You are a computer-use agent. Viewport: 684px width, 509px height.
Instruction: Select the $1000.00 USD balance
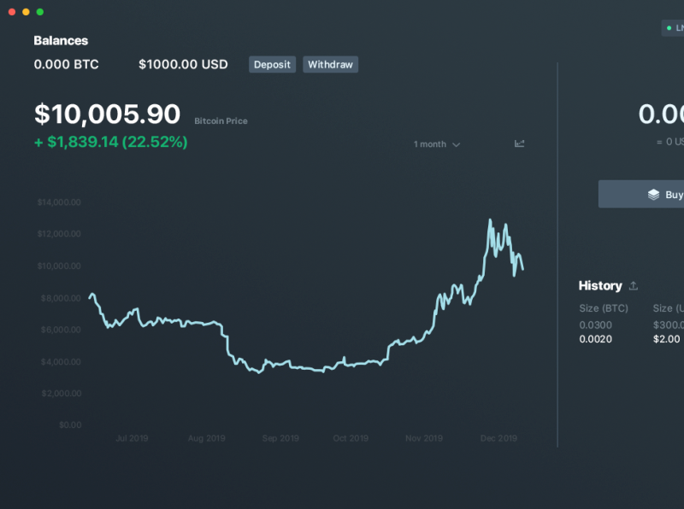(x=183, y=64)
